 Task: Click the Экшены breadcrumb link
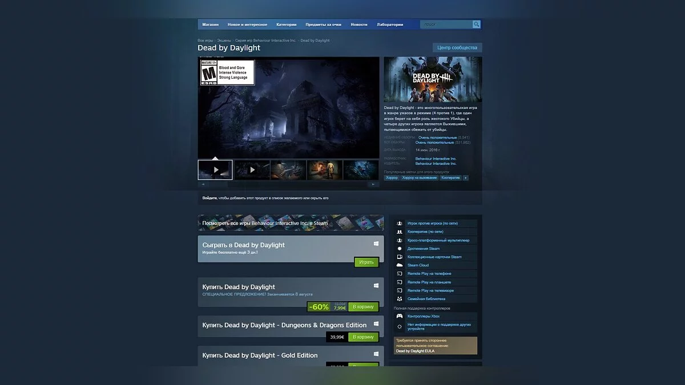point(224,40)
